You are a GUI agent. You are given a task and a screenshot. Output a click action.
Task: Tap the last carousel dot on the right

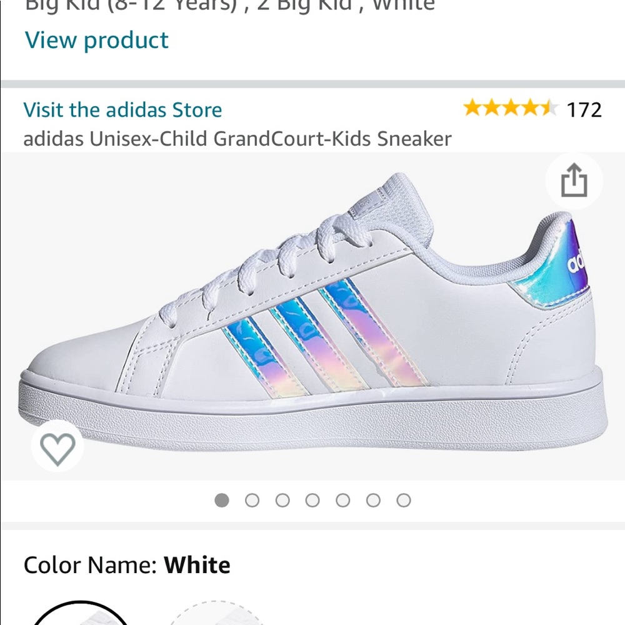click(404, 500)
